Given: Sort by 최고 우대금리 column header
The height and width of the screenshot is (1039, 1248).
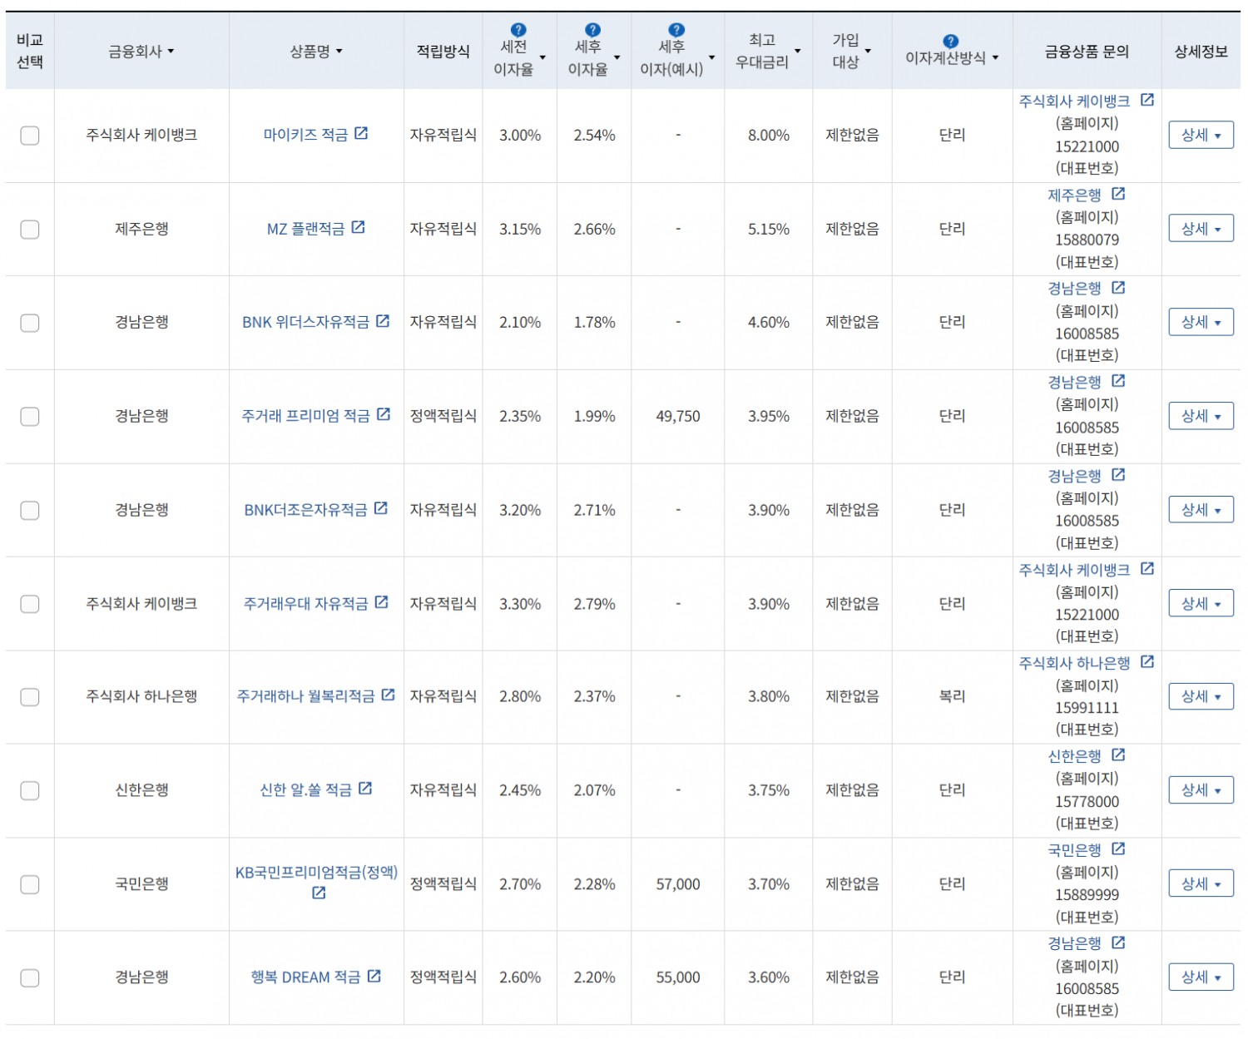Looking at the screenshot, I should [768, 52].
